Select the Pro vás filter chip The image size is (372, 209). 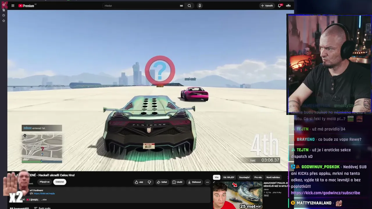point(258,177)
